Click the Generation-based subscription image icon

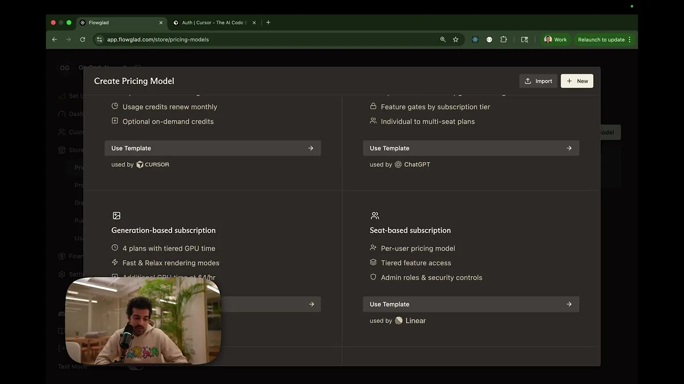(x=116, y=216)
